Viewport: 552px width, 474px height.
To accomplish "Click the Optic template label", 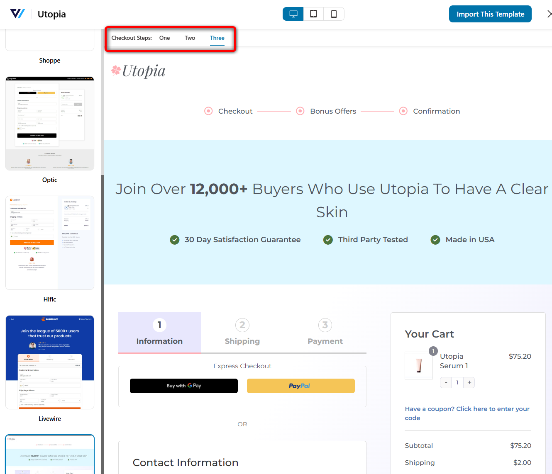I will point(50,180).
